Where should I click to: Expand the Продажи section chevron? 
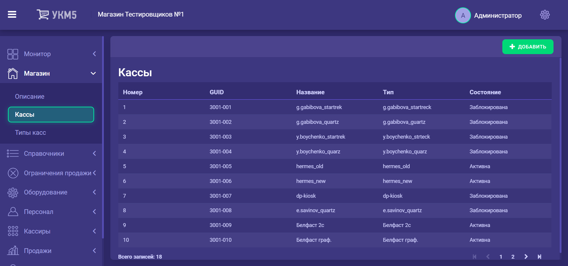[x=94, y=251]
